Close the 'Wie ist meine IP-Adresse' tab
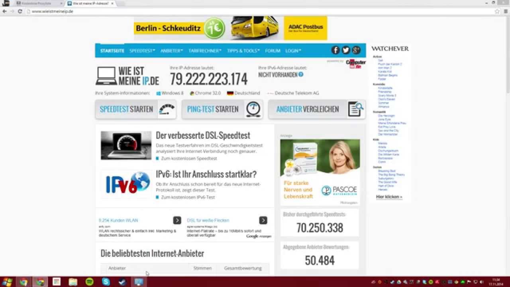 coord(112,3)
